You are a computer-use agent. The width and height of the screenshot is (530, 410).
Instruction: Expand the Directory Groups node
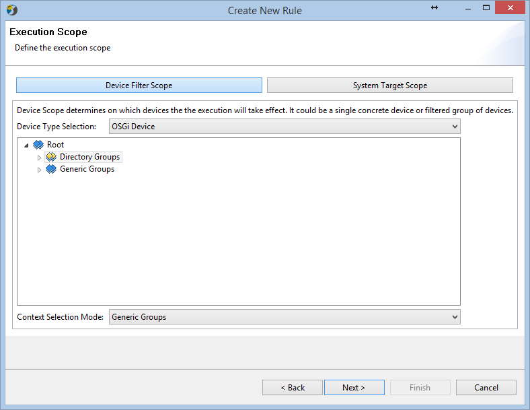click(39, 158)
